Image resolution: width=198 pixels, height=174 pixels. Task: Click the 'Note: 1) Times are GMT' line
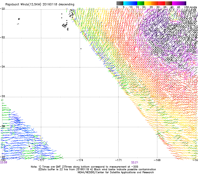(x=85, y=167)
